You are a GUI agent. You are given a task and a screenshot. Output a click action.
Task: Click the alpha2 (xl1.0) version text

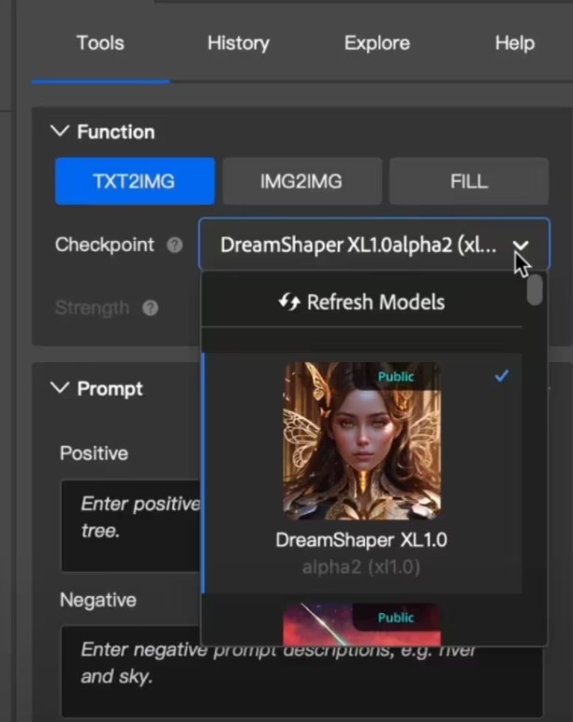tap(361, 567)
